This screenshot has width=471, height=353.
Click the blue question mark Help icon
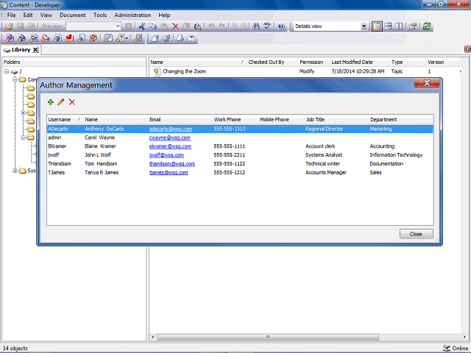click(x=281, y=26)
